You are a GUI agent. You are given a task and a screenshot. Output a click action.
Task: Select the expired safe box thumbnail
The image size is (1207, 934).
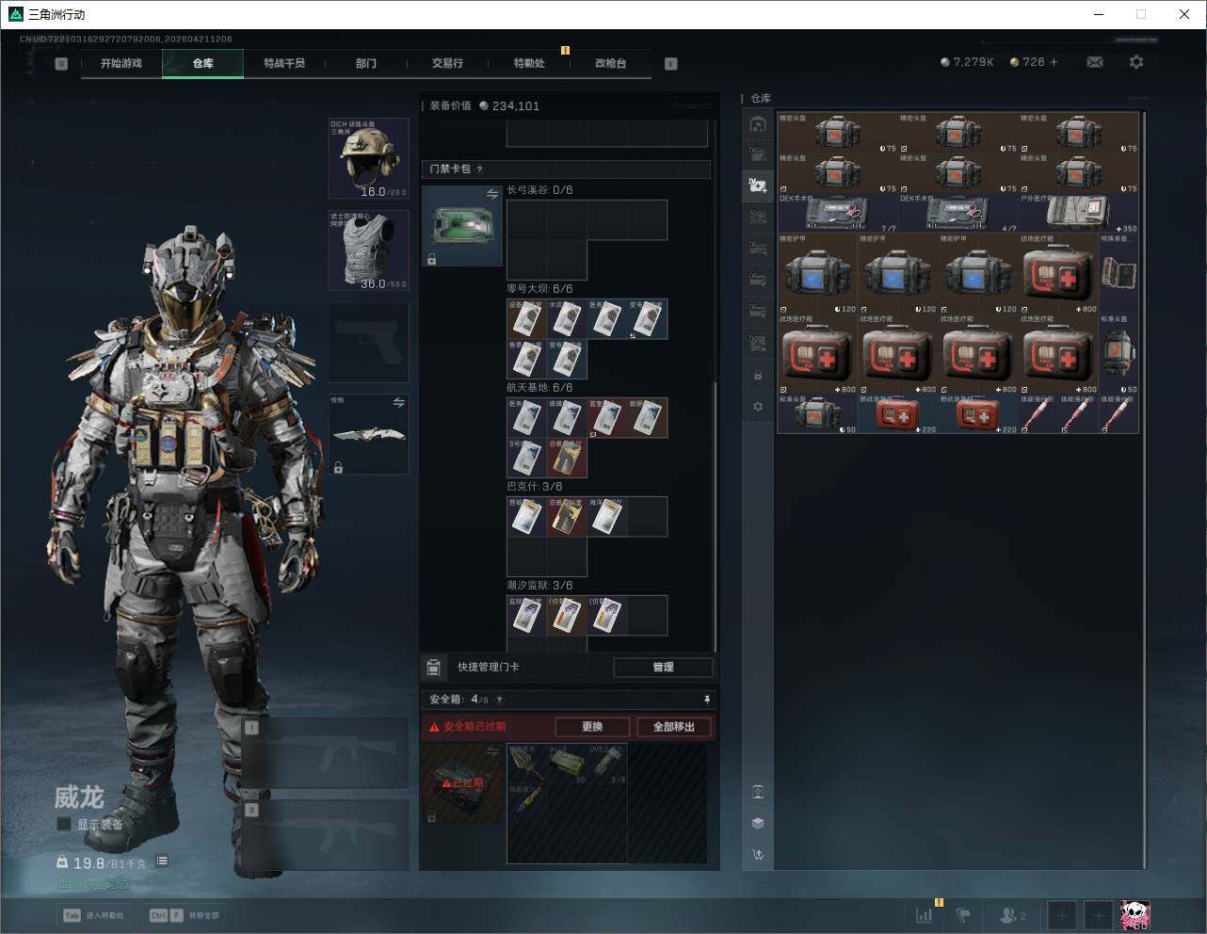[462, 782]
